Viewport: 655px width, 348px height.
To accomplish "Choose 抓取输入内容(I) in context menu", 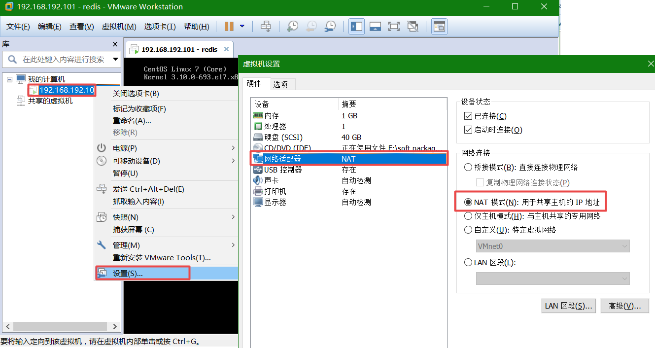I will (166, 202).
